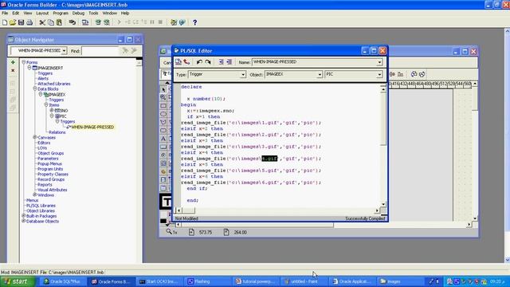Select the magnify tool in layout palette
The width and height of the screenshot is (510, 287).
163,97
